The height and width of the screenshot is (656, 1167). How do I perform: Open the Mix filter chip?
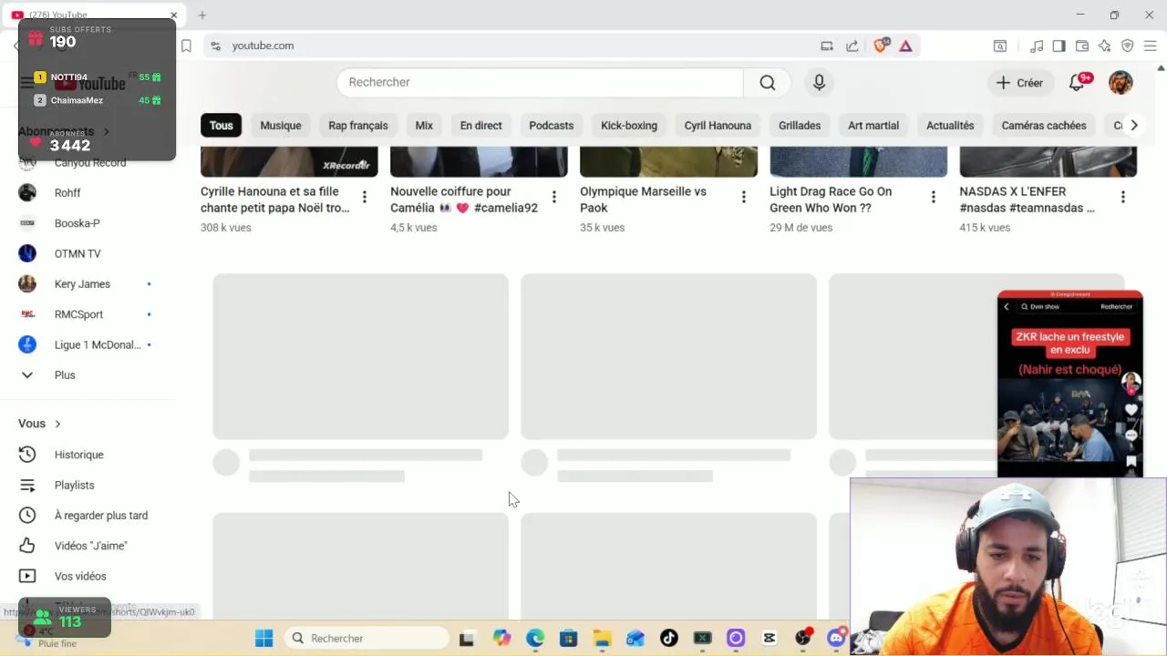coord(424,126)
